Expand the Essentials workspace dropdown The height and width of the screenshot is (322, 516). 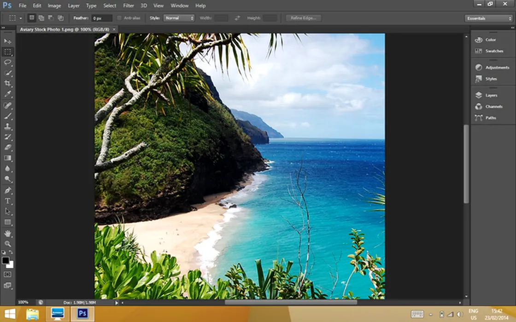(488, 18)
